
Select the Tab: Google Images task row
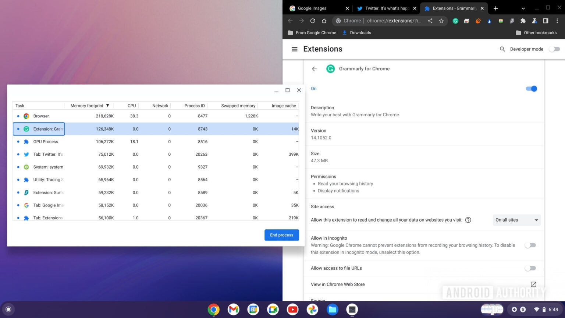tap(156, 205)
